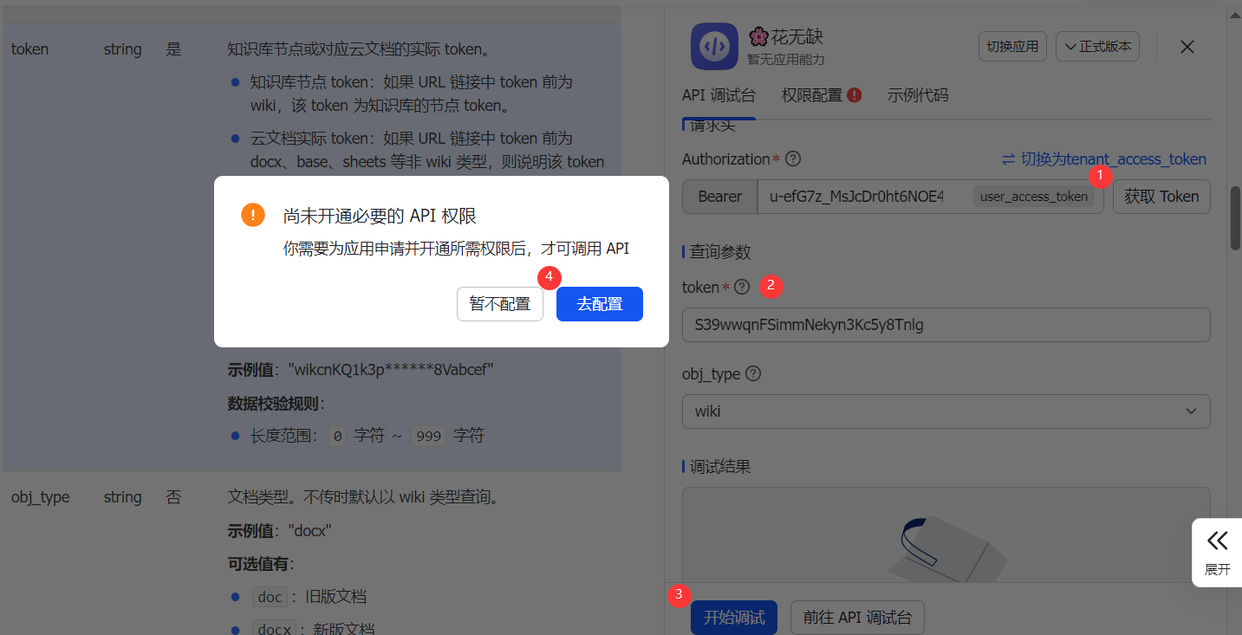
Task: Close the API debug panel with X
Action: pyautogui.click(x=1187, y=47)
